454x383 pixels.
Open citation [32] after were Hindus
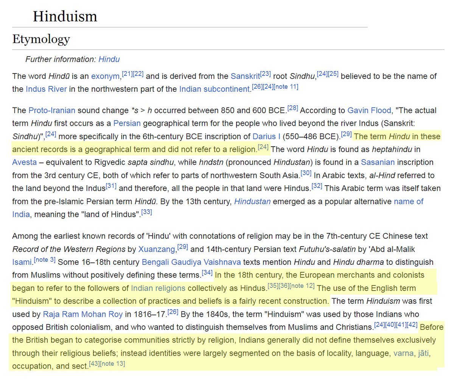[x=317, y=186]
